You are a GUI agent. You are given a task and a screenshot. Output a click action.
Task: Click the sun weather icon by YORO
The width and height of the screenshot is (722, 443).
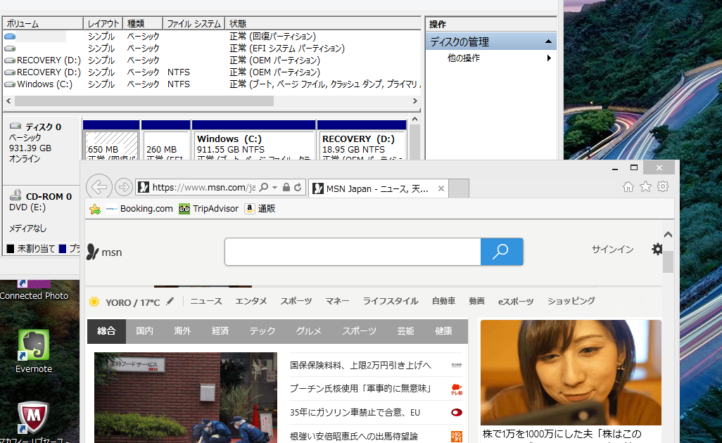[x=94, y=302]
